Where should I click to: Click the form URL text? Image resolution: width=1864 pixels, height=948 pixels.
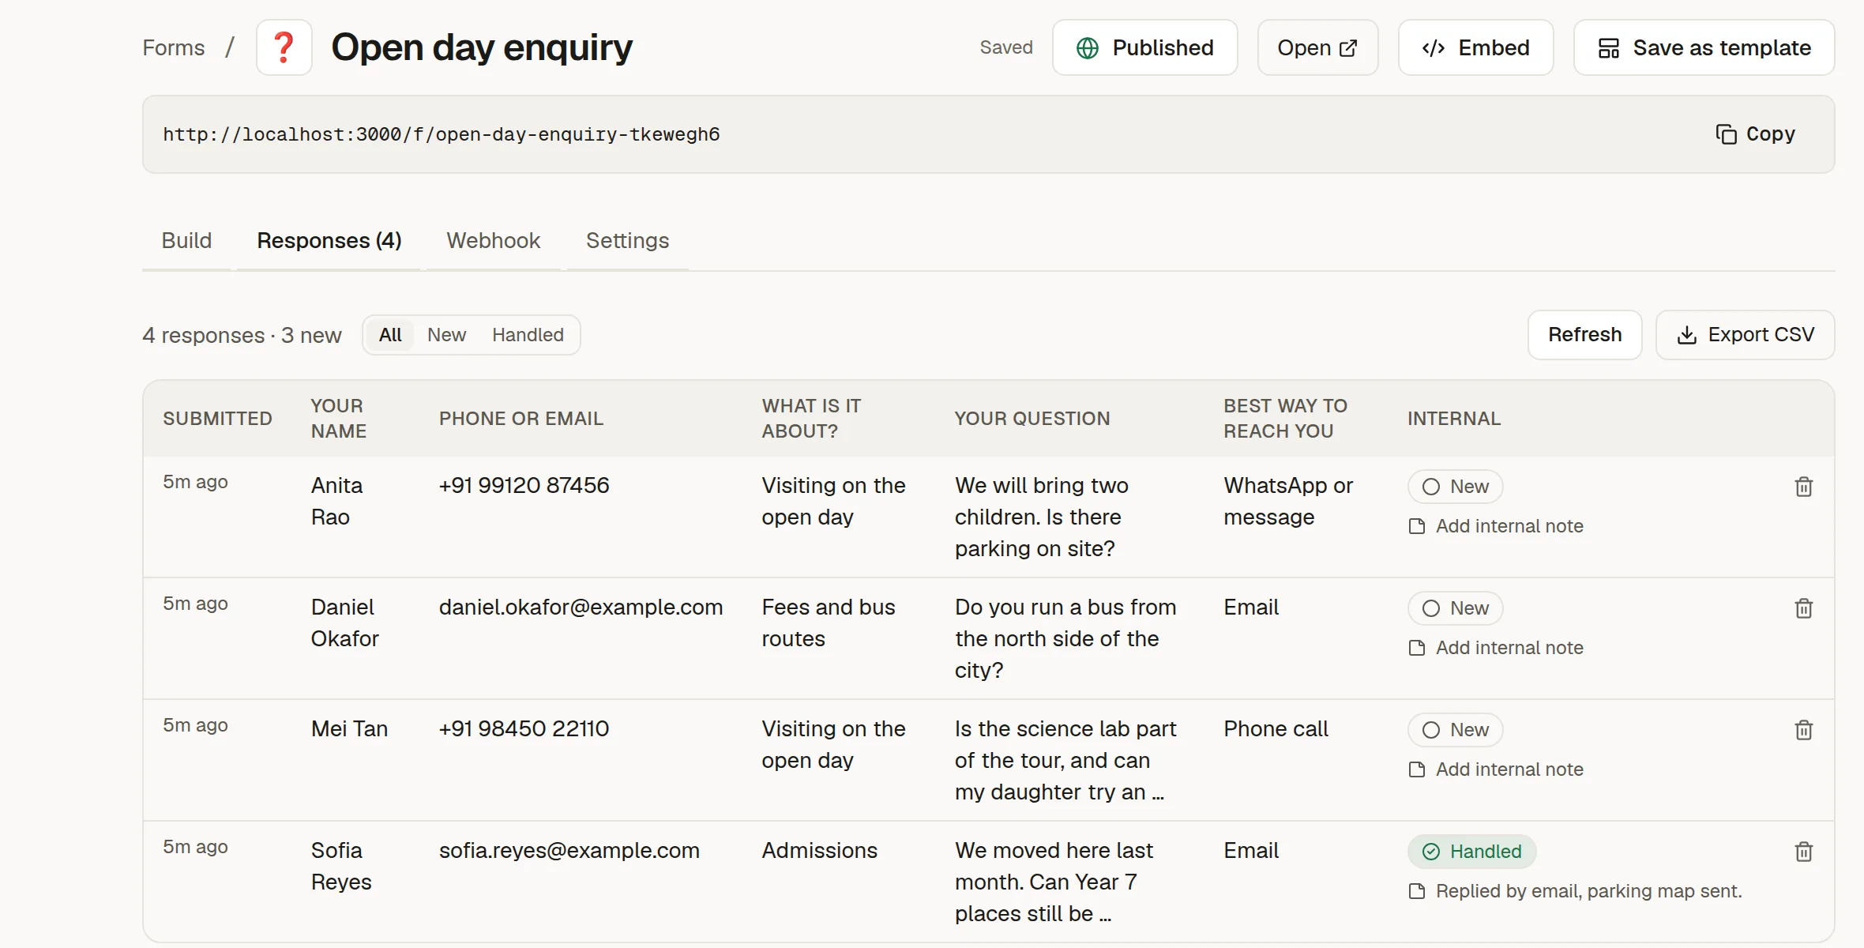pos(442,134)
